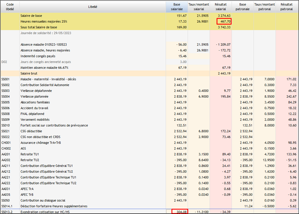Click the 'Taux/montant patronal' column header

[x=265, y=7]
